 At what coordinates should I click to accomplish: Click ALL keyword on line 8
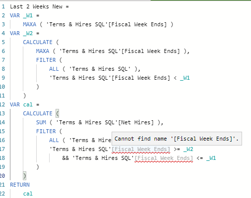pos(54,69)
